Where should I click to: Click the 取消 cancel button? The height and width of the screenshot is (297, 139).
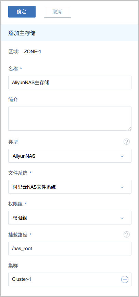[58, 12]
